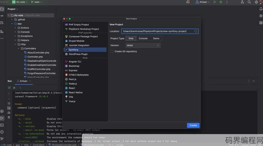Choose Joomla! Integration generator
Screen dimensions: 263x146
tap(85, 45)
